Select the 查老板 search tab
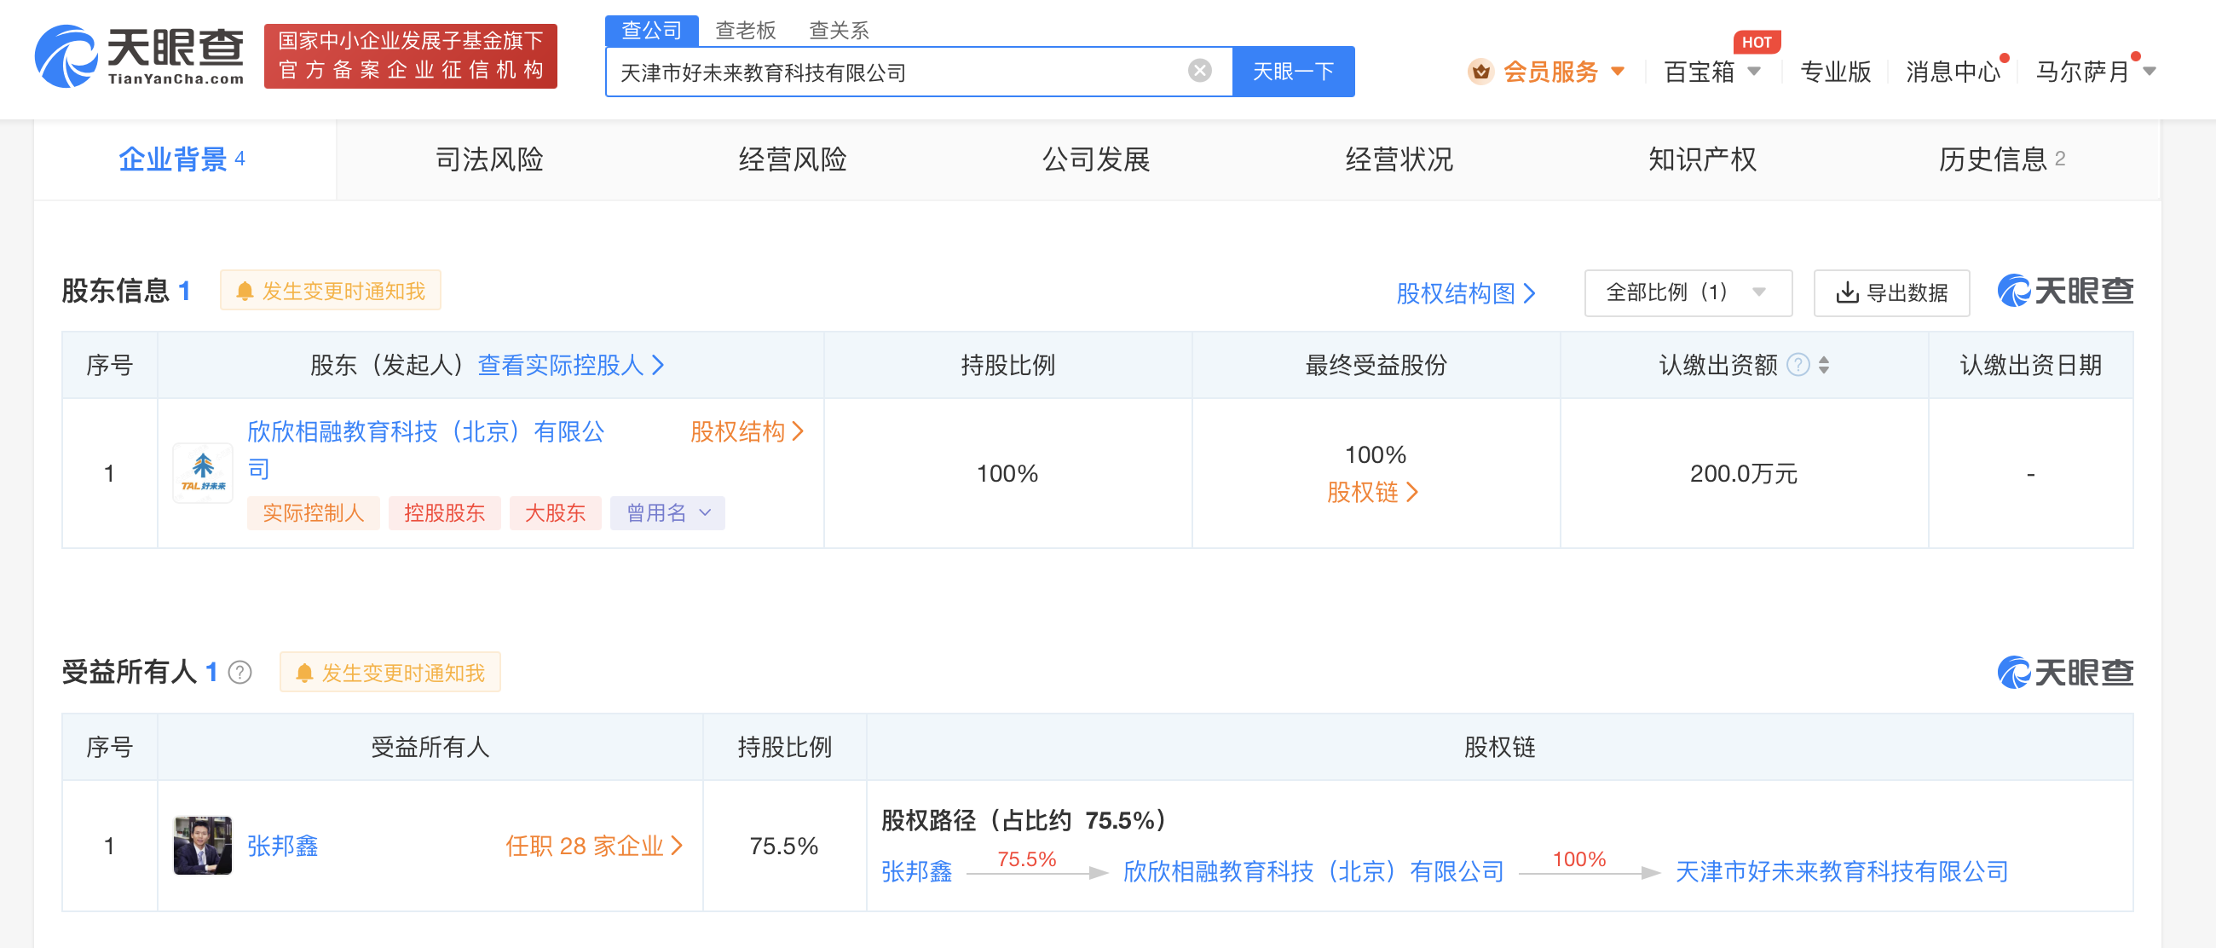Screen dimensions: 2216x948 pyautogui.click(x=745, y=31)
